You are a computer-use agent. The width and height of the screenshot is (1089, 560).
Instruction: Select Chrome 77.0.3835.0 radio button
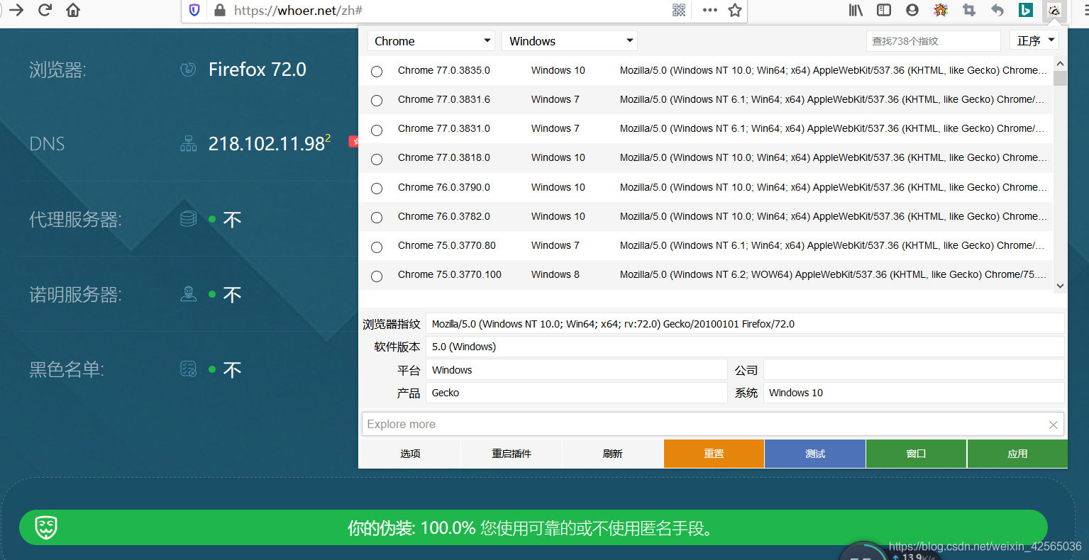pyautogui.click(x=377, y=72)
